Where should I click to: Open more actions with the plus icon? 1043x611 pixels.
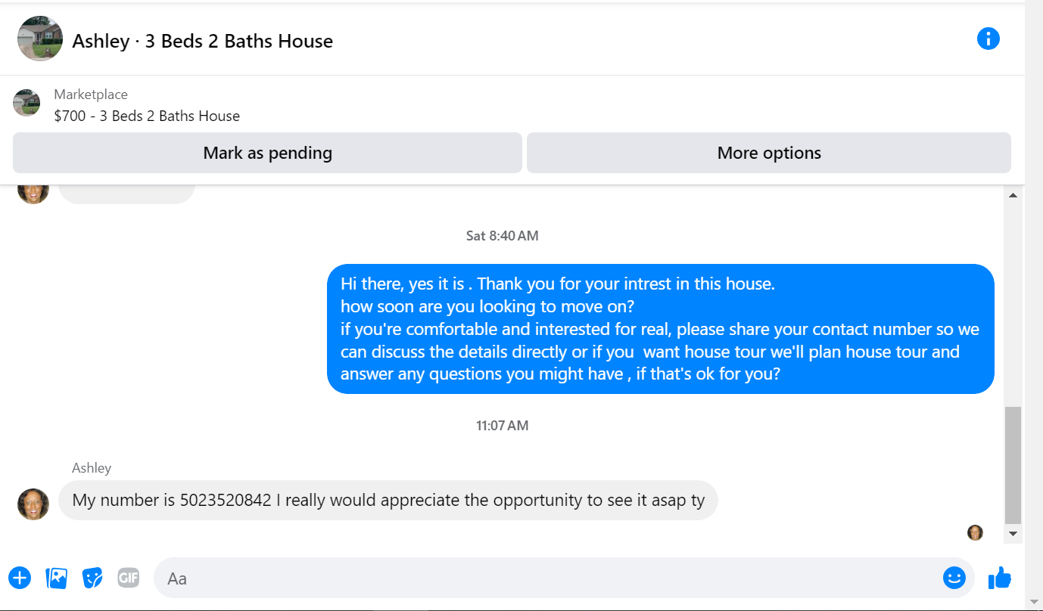[x=20, y=578]
